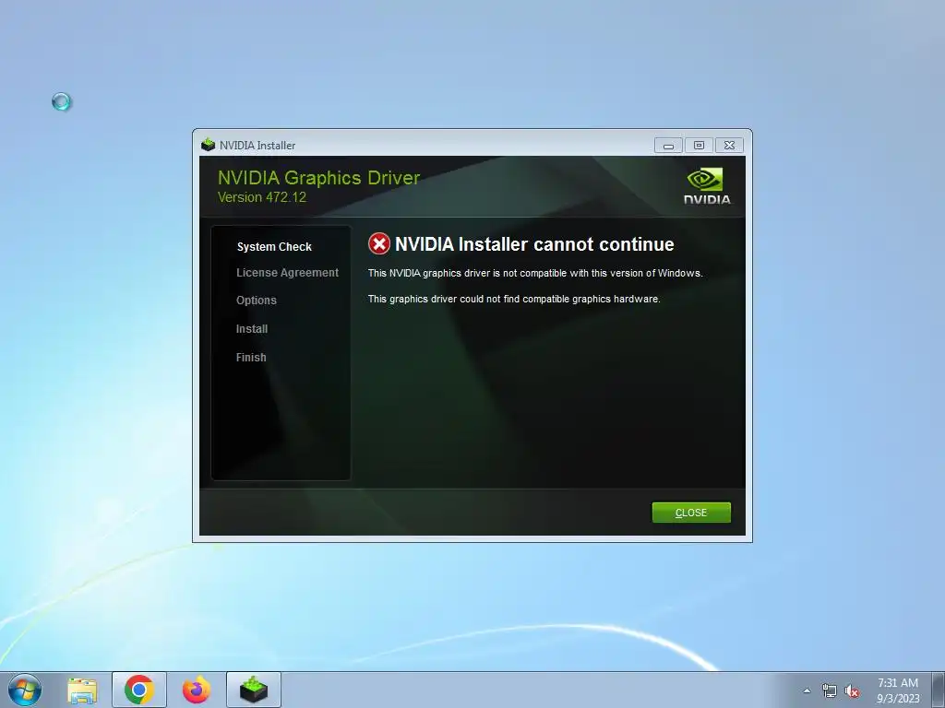Viewport: 945px width, 708px height.
Task: Click the 'NVIDIA Graphics Driver' title
Action: click(x=318, y=178)
